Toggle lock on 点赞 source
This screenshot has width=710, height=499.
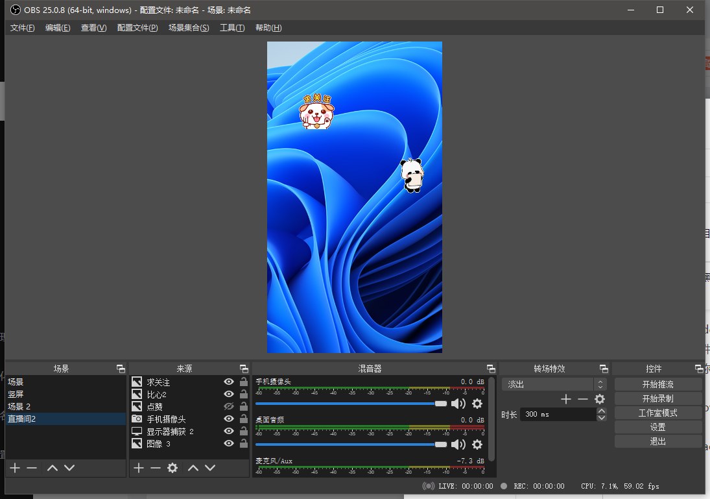(x=244, y=406)
